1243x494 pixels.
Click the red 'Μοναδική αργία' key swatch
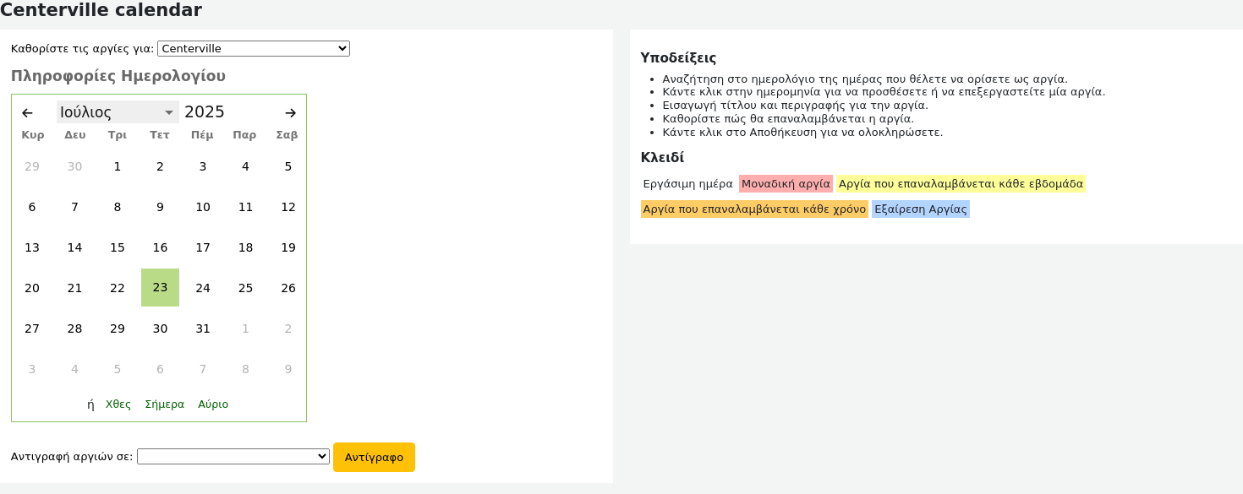786,184
